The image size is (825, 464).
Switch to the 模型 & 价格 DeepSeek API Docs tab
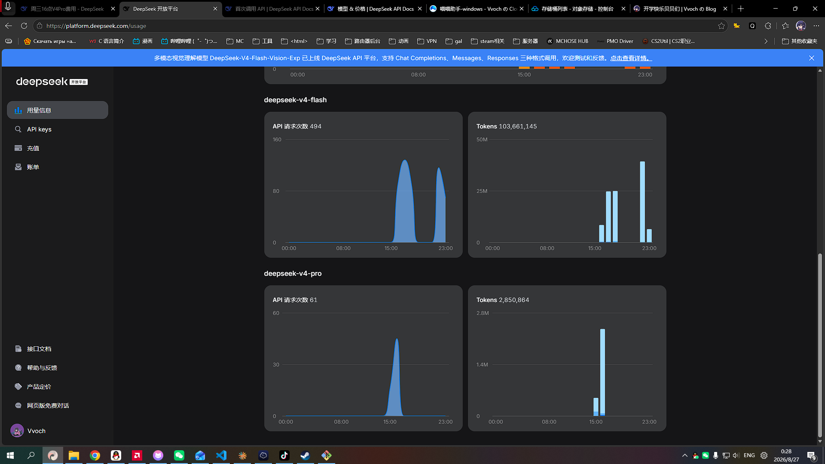click(375, 9)
